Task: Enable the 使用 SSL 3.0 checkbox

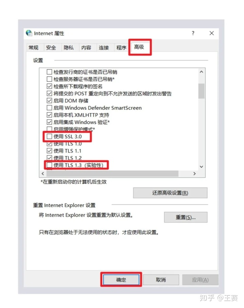Action: [x=49, y=136]
